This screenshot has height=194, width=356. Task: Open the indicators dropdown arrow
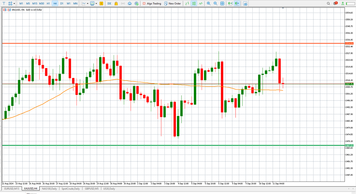(96, 3)
